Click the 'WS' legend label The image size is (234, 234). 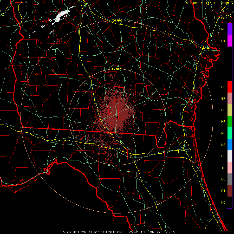pyautogui.click(x=223, y=145)
